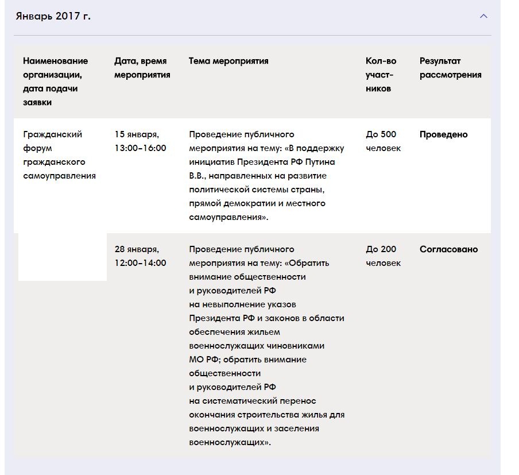
Task: Click the line starting with МО РФ
Action: coord(247,360)
